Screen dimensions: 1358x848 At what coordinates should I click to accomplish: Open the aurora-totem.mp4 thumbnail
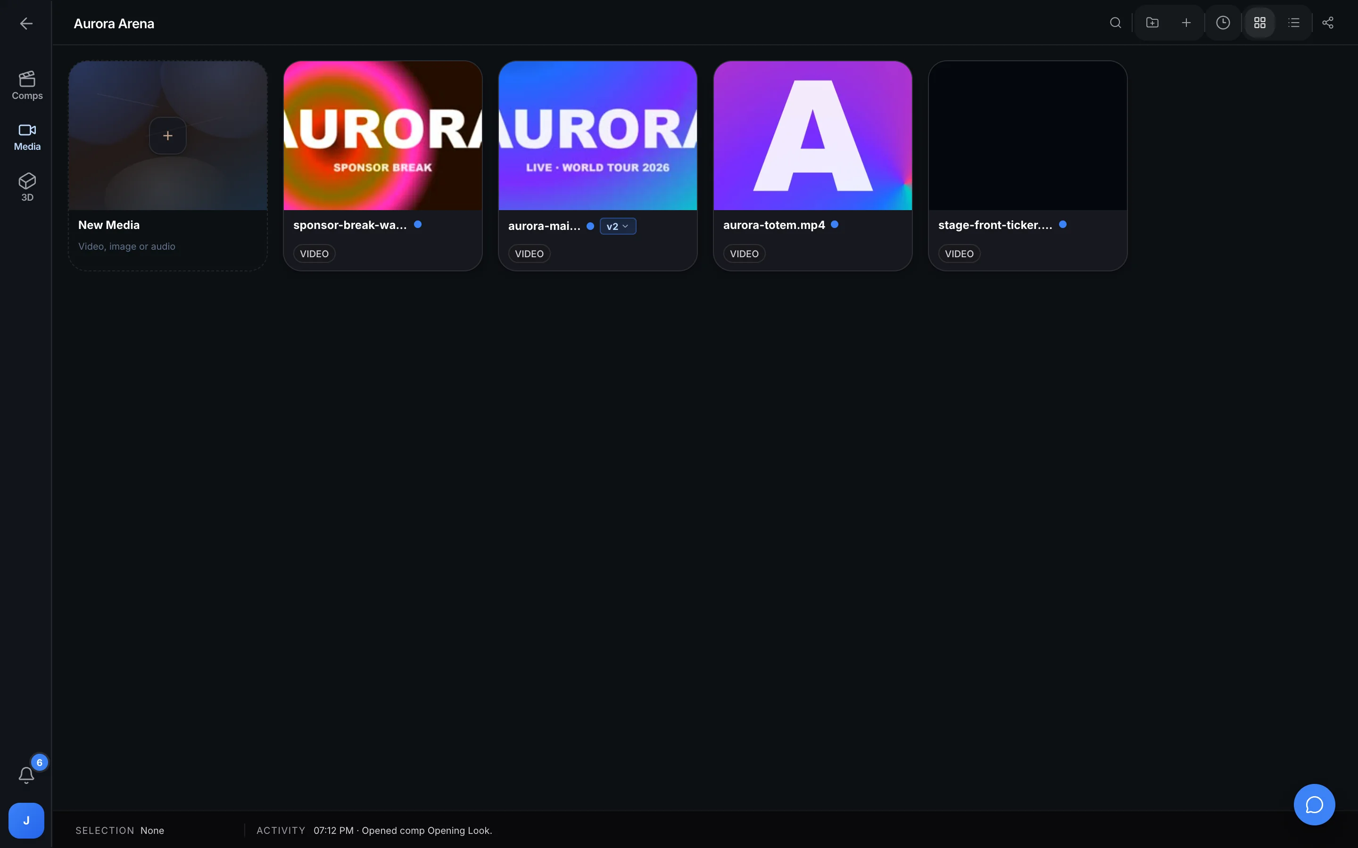pyautogui.click(x=812, y=136)
